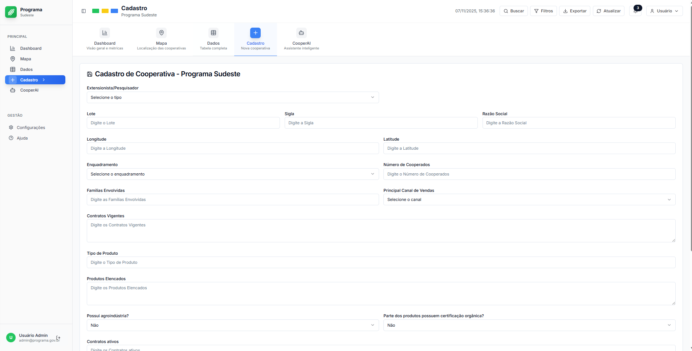
Task: Open CooperAI robot icon in sidebar
Action: [x=13, y=90]
